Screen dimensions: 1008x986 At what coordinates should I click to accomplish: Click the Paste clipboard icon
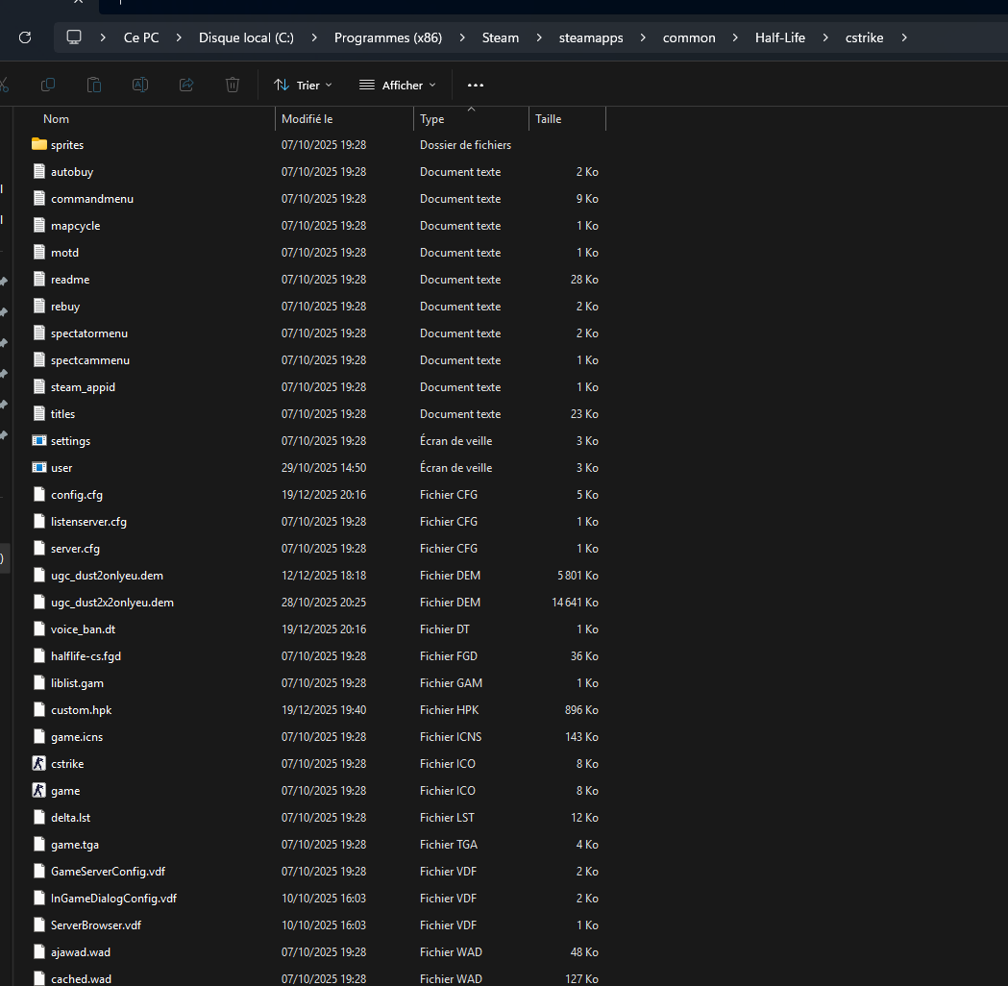tap(94, 85)
